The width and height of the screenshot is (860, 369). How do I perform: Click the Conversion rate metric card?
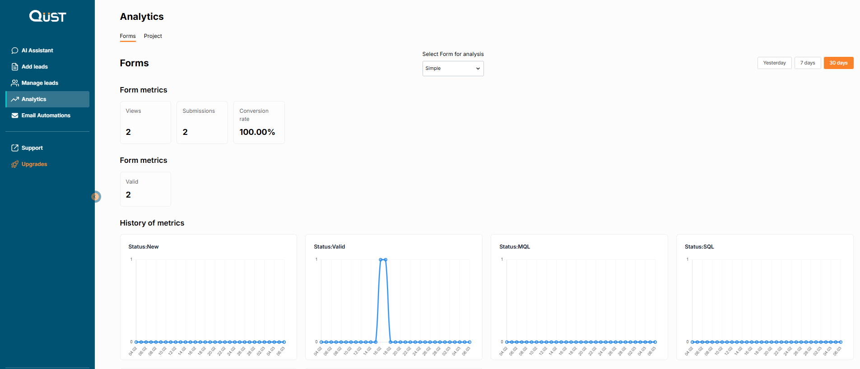pyautogui.click(x=259, y=122)
